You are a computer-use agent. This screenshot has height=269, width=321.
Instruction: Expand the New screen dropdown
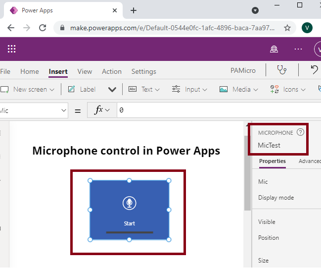(52, 90)
